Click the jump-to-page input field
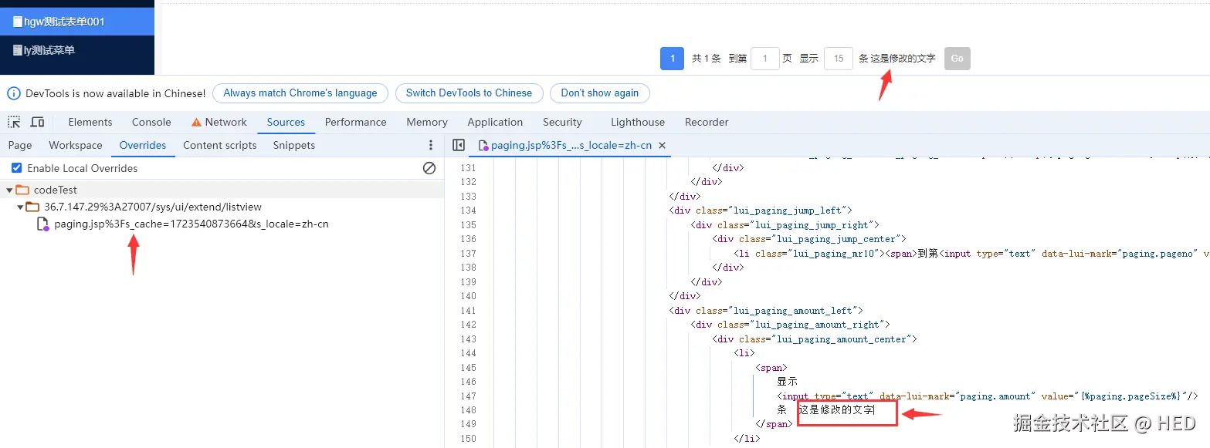Screen dimensions: 1210x448 tap(765, 59)
